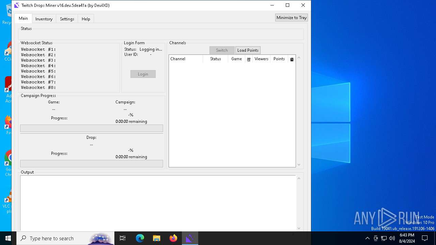Maximize the Twitch Drops Miner window
This screenshot has height=245, width=436.
287,5
